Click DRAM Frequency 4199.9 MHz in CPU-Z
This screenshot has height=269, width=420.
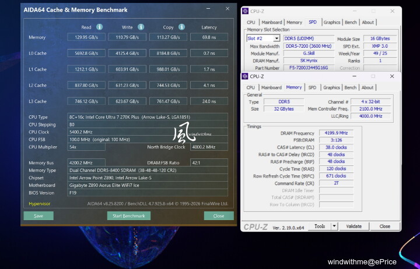tap(336, 133)
